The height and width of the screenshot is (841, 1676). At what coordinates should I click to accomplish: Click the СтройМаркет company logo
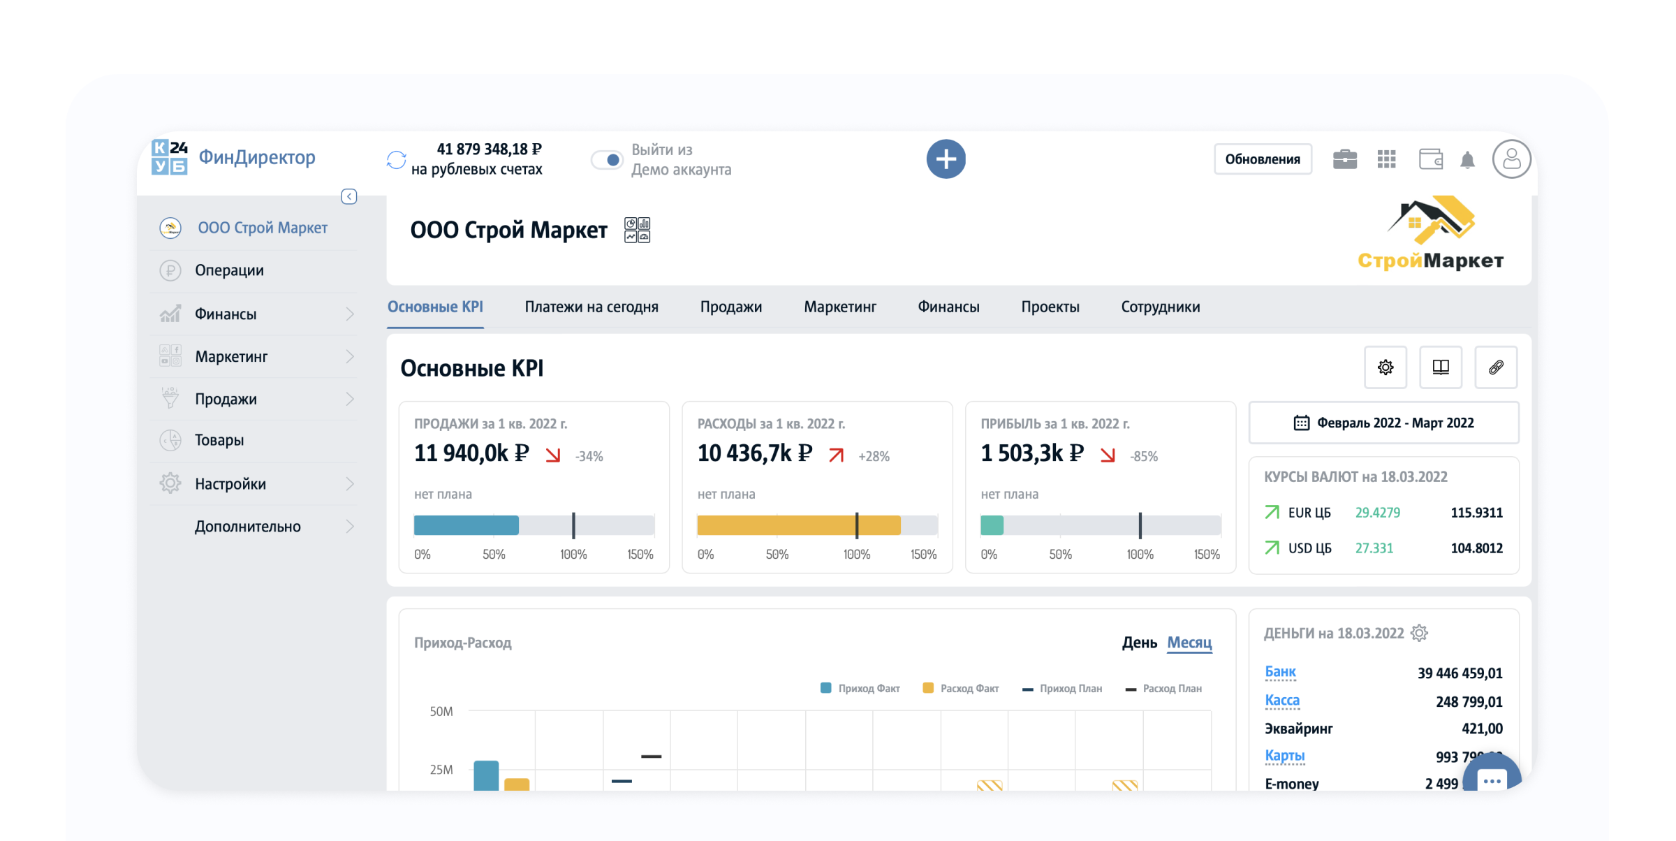coord(1430,233)
